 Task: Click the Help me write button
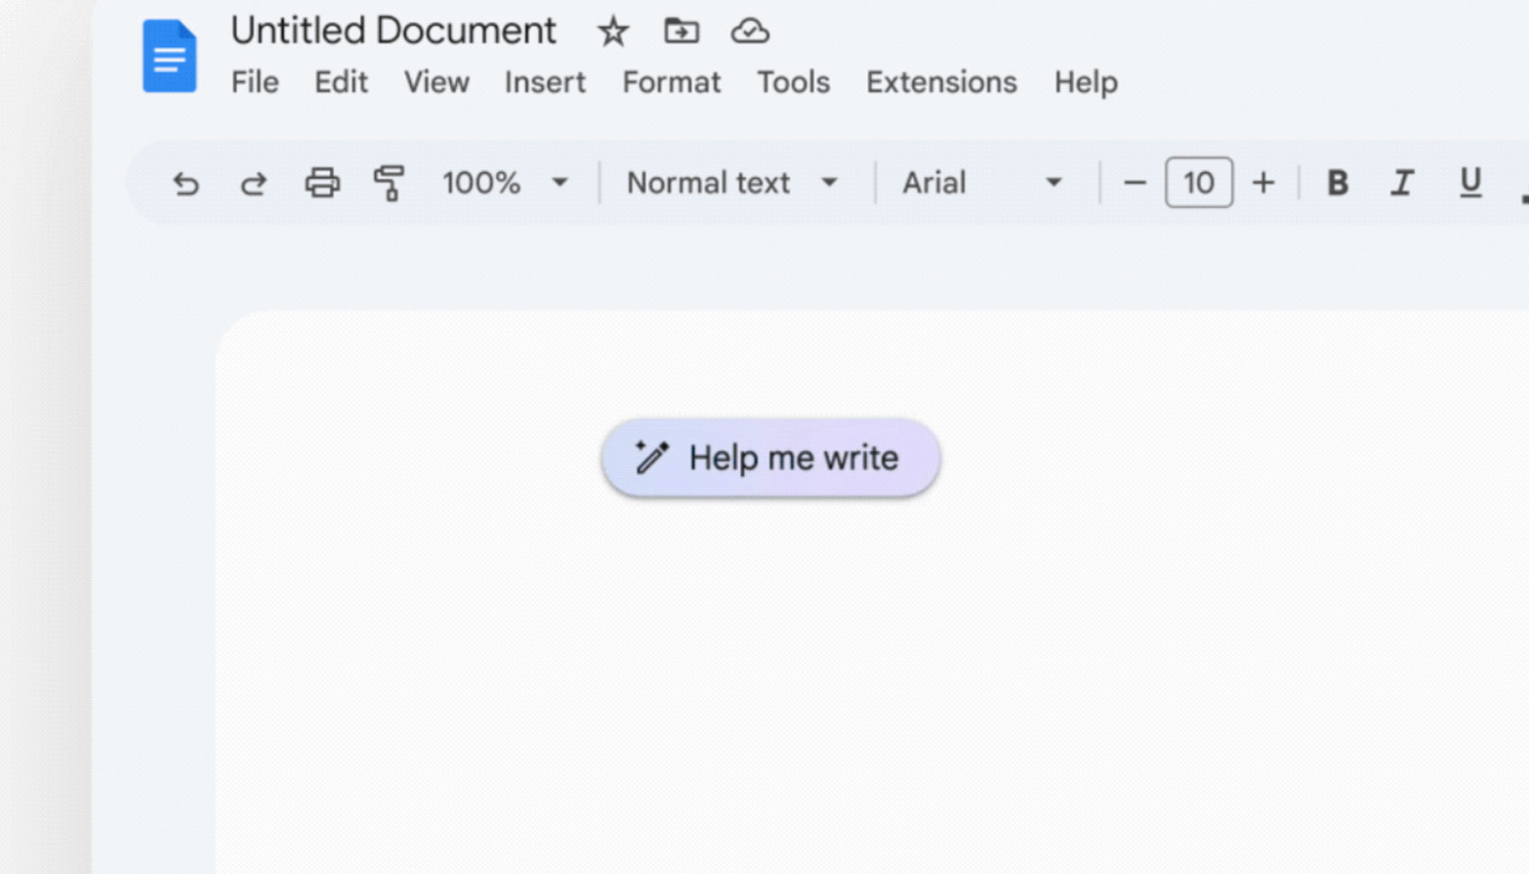(770, 458)
